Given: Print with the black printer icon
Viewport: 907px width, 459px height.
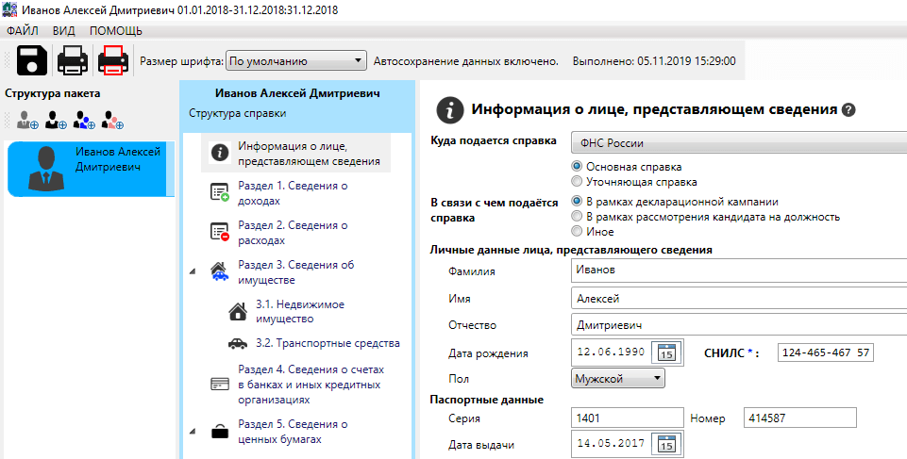Looking at the screenshot, I should [73, 60].
